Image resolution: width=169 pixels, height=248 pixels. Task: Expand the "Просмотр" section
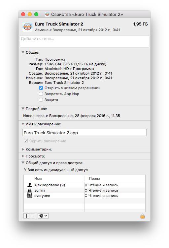23,156
